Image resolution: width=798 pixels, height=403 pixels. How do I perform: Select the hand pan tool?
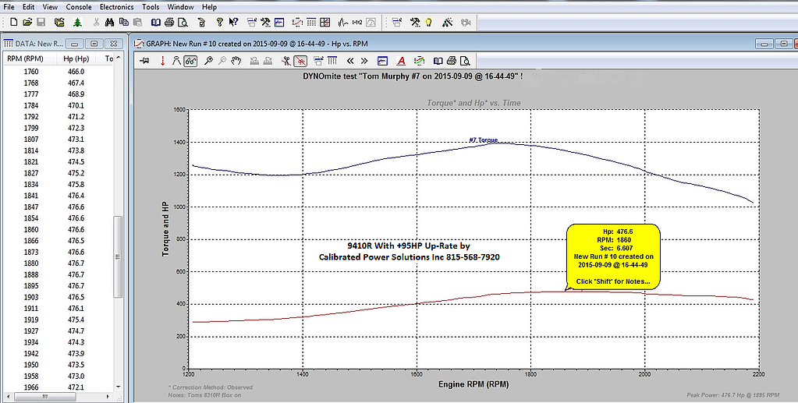[236, 61]
